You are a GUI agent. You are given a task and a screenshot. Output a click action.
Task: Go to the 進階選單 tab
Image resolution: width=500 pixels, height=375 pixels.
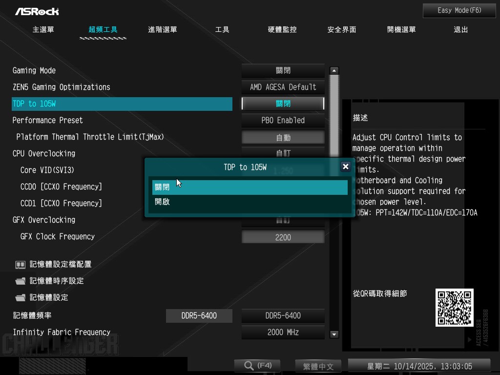pyautogui.click(x=163, y=30)
